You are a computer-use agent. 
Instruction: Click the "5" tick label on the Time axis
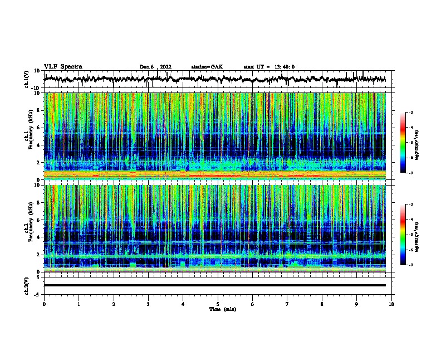pyautogui.click(x=218, y=304)
